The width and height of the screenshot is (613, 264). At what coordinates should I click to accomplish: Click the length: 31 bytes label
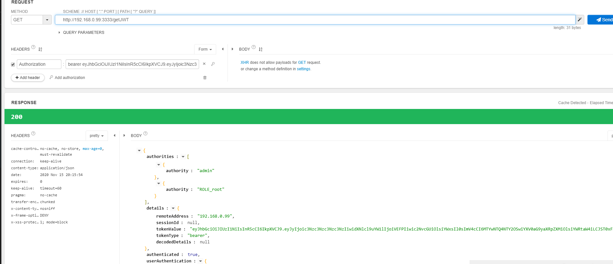click(x=567, y=28)
